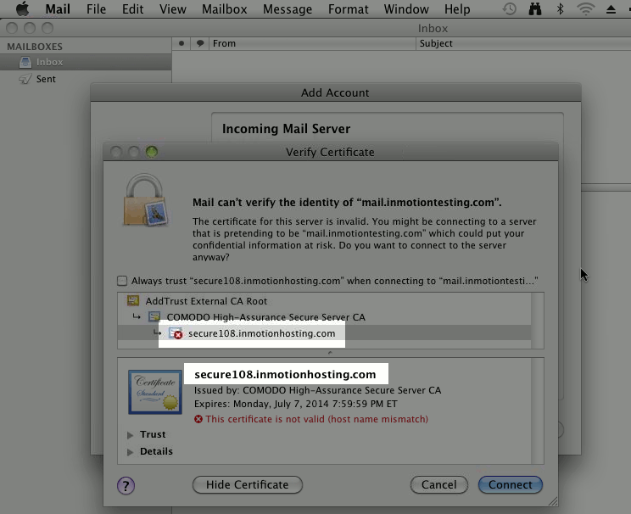The height and width of the screenshot is (514, 631).
Task: Open Time Machine menu bar icon
Action: pyautogui.click(x=510, y=8)
